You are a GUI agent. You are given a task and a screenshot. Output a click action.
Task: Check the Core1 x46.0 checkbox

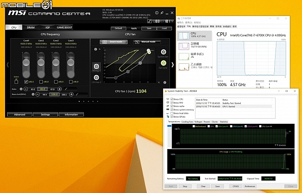point(41,82)
